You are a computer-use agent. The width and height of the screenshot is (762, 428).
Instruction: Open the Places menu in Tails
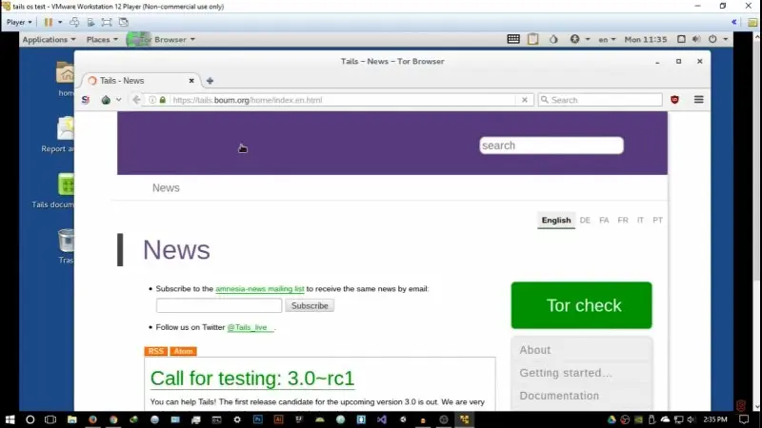[x=102, y=40]
